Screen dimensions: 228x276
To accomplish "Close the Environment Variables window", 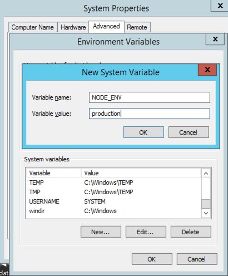I will tap(215, 39).
